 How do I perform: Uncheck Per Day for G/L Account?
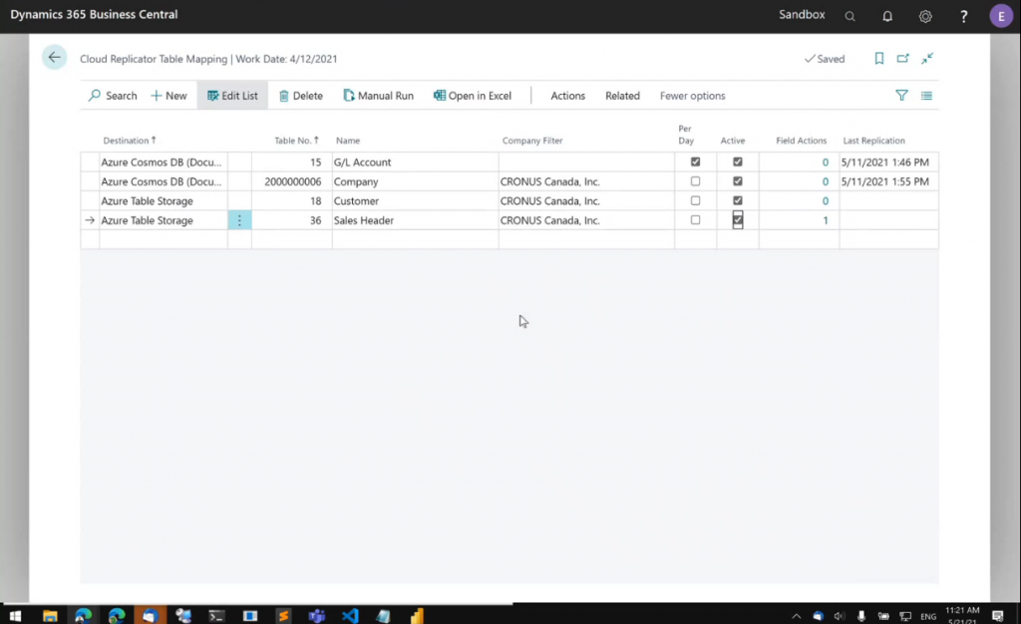696,161
